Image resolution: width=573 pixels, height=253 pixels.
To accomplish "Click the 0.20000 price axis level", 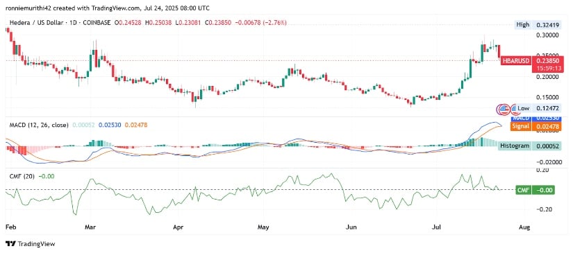I will pyautogui.click(x=548, y=77).
